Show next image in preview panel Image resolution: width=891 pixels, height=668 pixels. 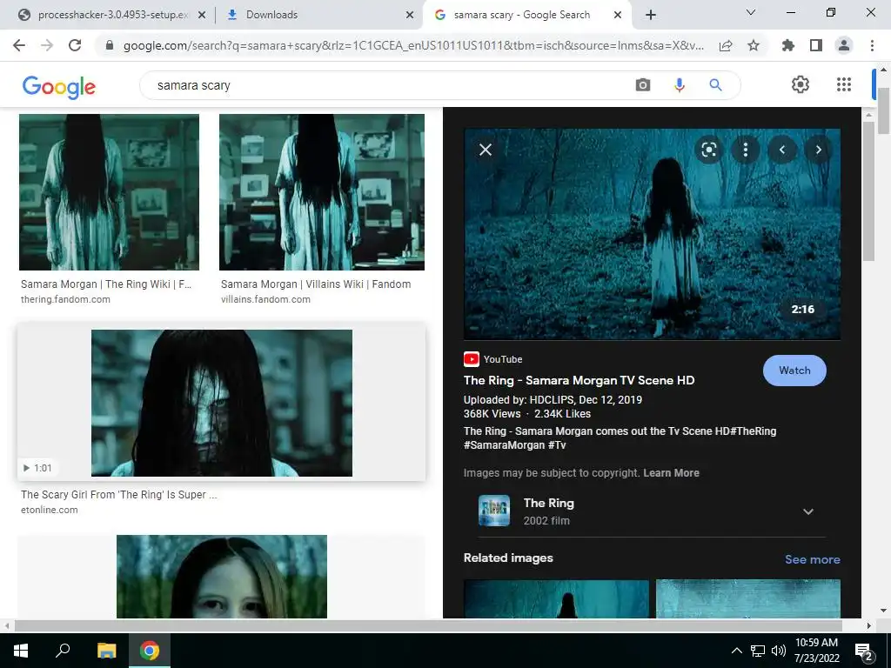[818, 150]
